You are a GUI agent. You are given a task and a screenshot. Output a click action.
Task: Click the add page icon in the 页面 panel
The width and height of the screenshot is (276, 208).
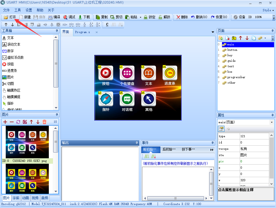pos(221,38)
